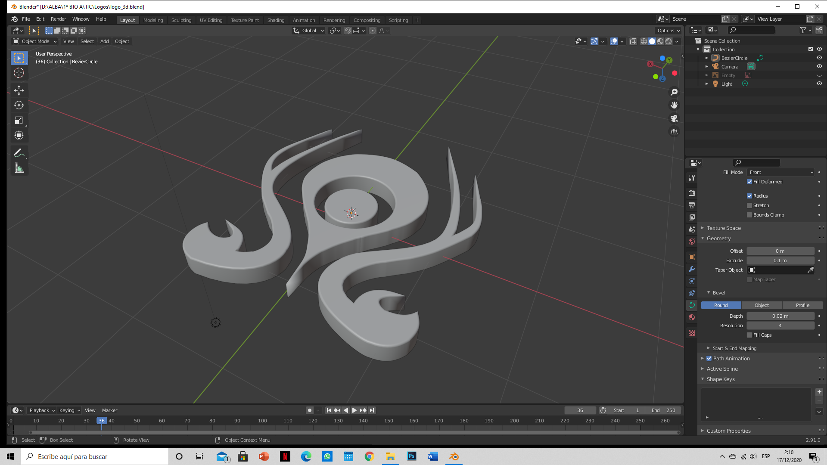The height and width of the screenshot is (465, 827).
Task: Expand the Texture Space panel
Action: (x=724, y=228)
